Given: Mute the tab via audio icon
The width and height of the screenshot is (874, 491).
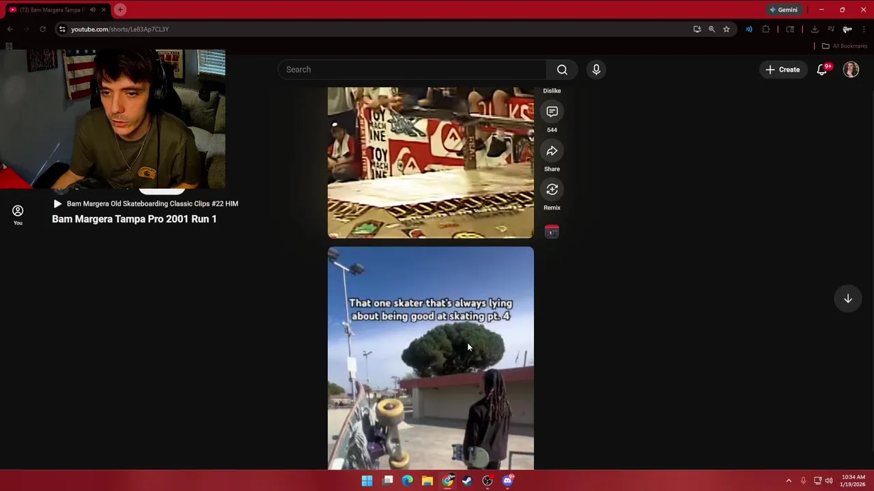Looking at the screenshot, I should tap(93, 10).
